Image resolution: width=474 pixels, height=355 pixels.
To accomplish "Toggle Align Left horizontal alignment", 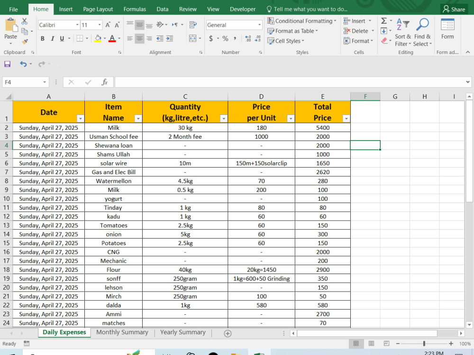I will (x=130, y=38).
